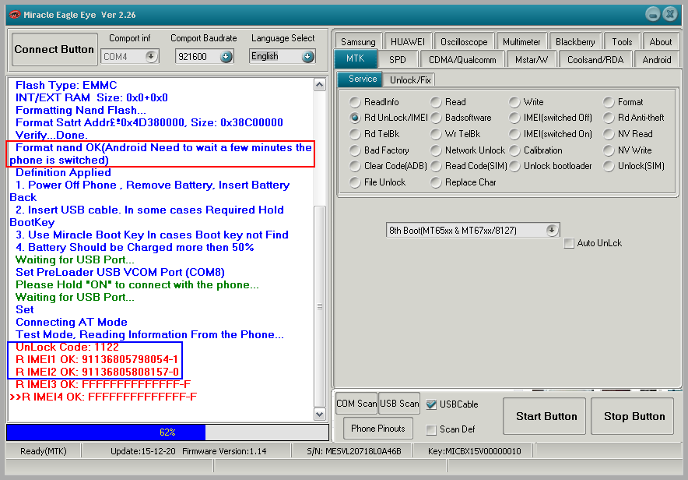Select the SPD tab

398,59
